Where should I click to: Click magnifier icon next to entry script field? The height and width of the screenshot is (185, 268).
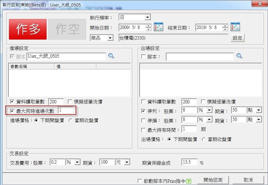[x=111, y=56]
